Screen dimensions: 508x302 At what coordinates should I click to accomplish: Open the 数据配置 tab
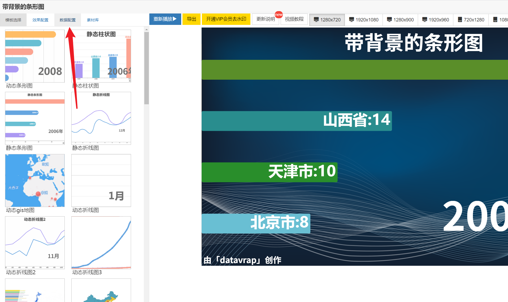coord(68,20)
